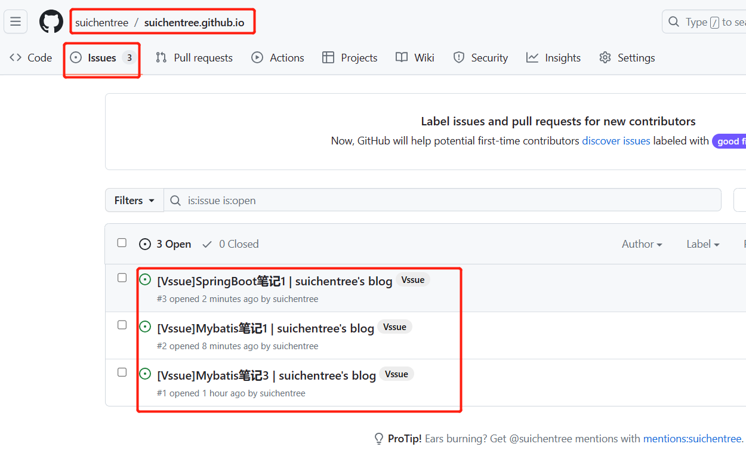Click the GitHub logo icon
The height and width of the screenshot is (459, 746).
51,22
